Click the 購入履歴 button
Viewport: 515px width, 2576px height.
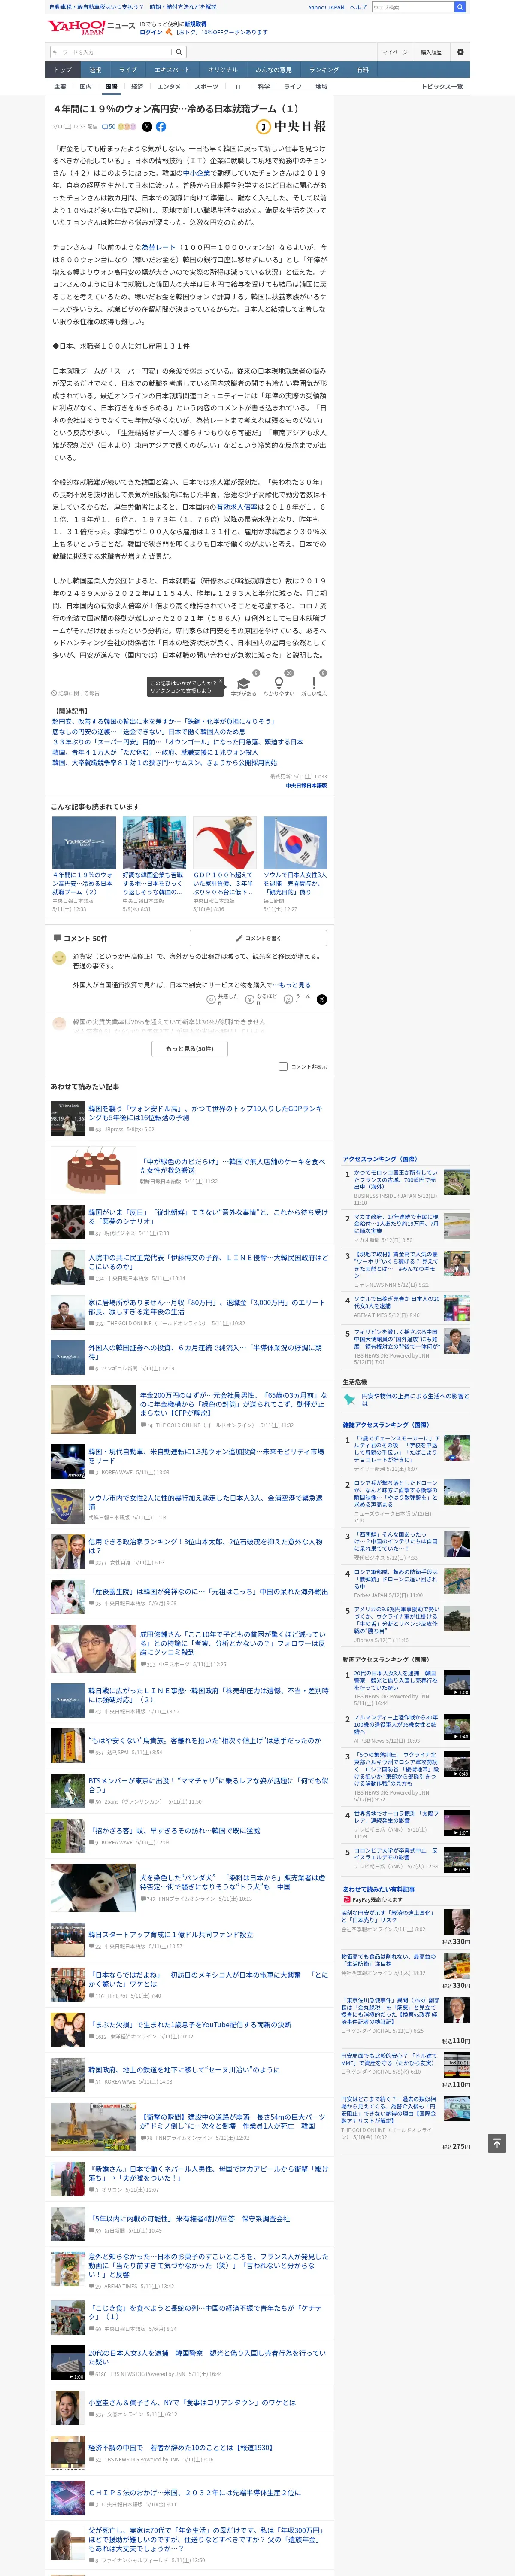431,52
